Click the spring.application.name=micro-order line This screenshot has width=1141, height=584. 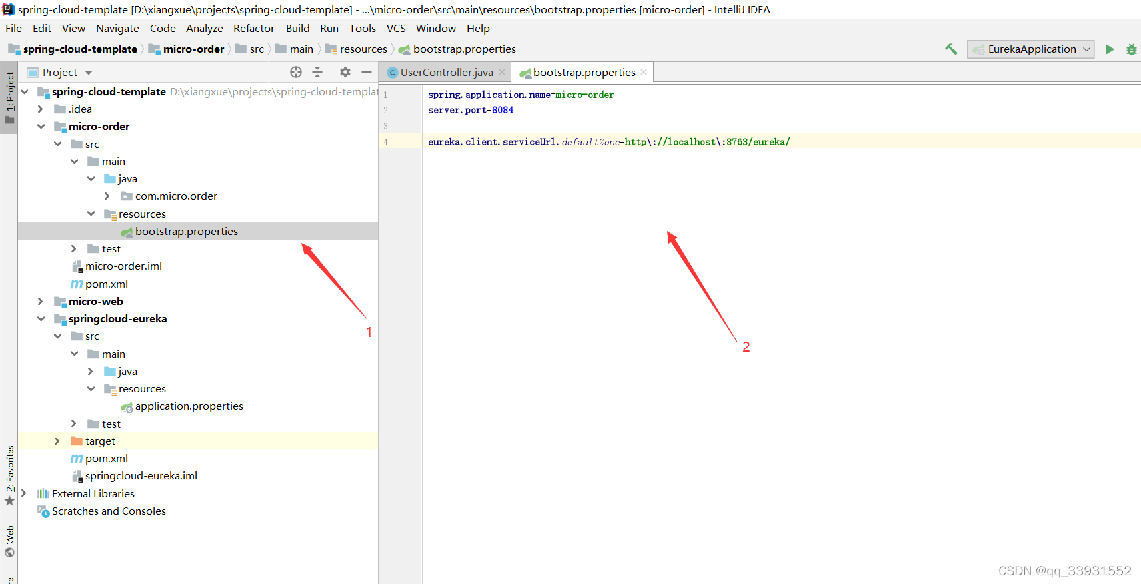521,95
